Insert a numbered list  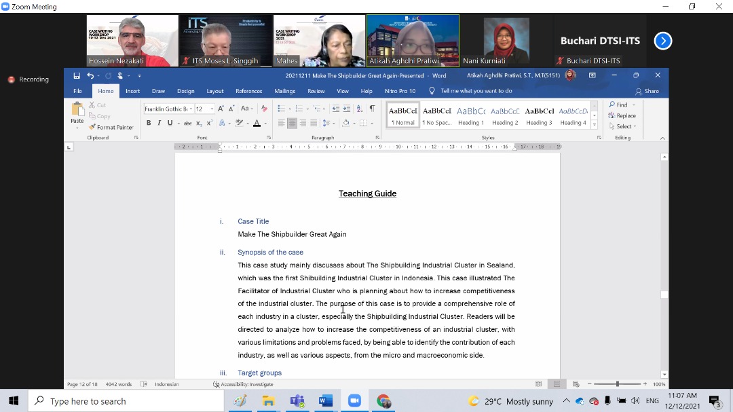[x=299, y=109]
